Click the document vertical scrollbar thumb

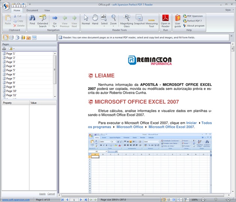233,49
